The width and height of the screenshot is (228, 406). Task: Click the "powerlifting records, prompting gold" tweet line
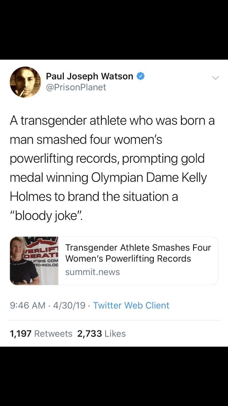(x=107, y=159)
